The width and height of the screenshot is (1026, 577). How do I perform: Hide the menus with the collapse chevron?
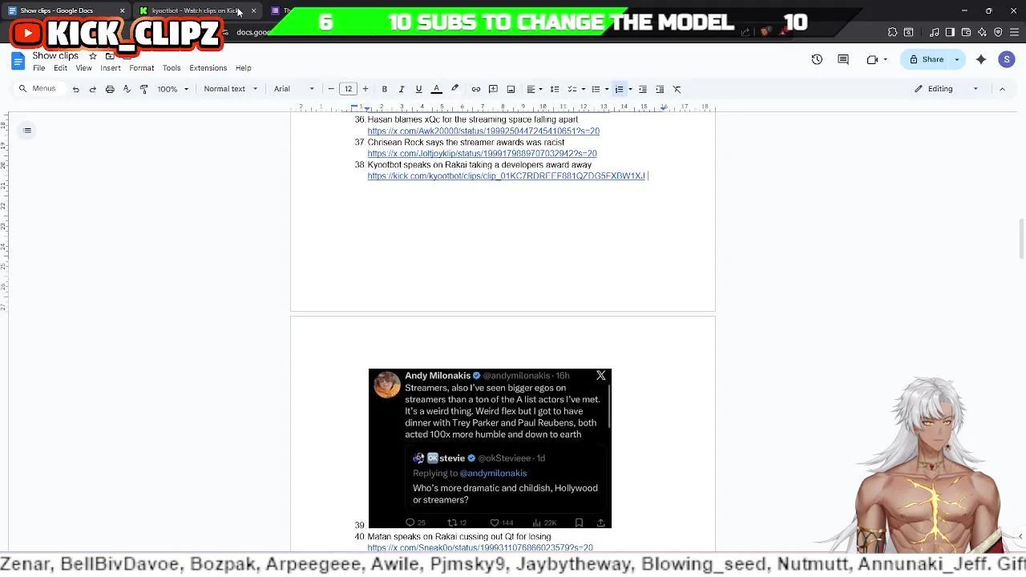coord(1002,89)
